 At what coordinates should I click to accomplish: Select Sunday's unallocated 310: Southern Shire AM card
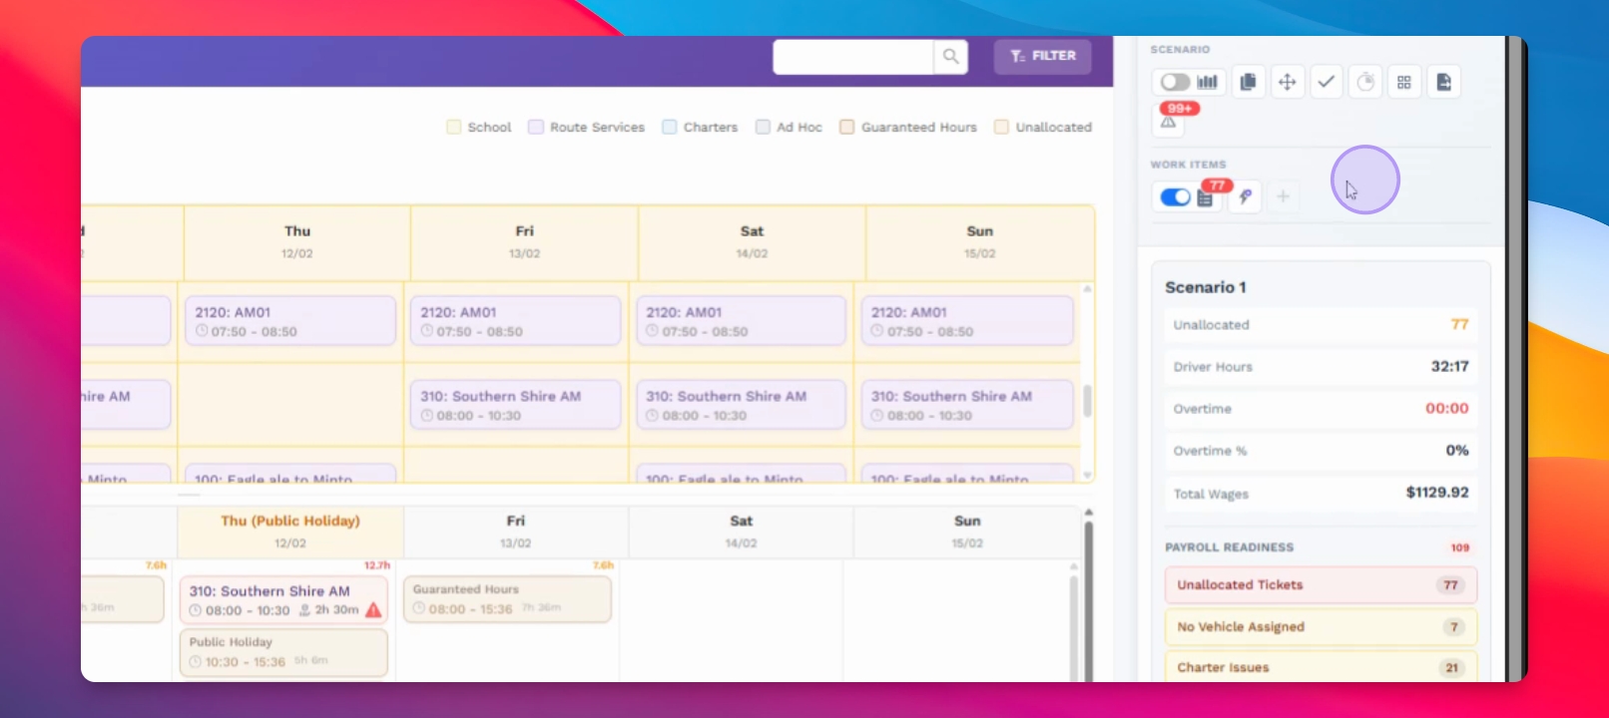point(967,405)
